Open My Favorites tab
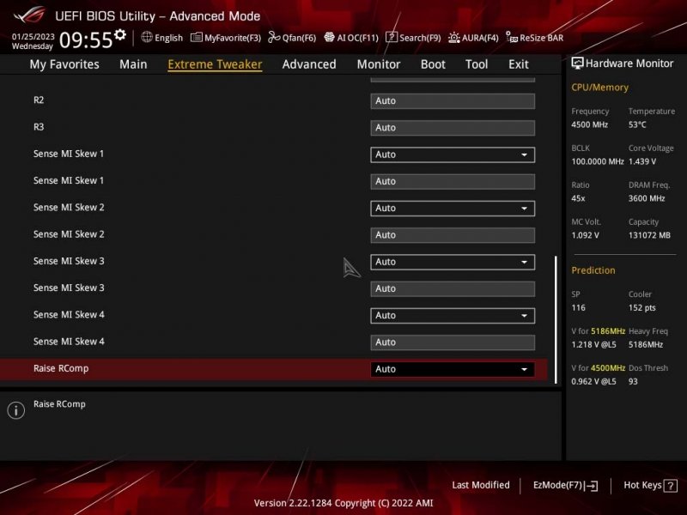The image size is (687, 515). 64,64
